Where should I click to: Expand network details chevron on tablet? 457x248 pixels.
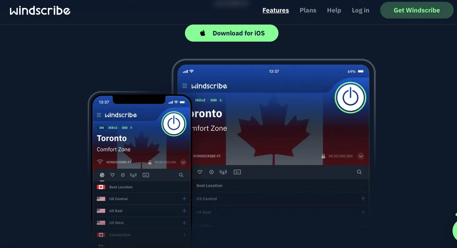pos(361,156)
